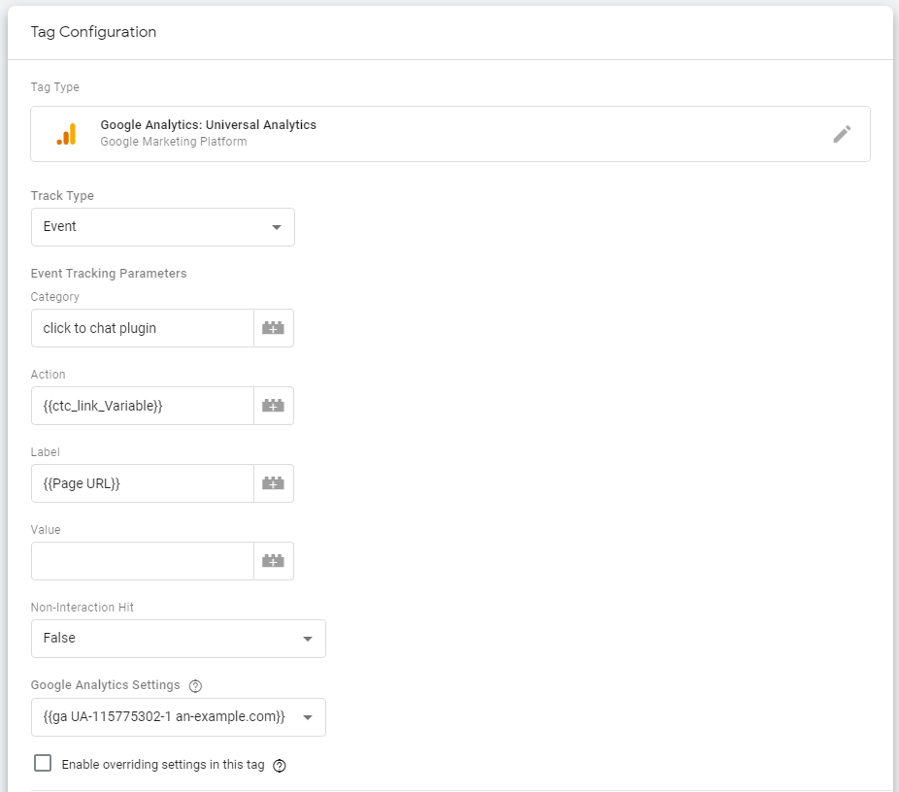
Task: Enable overriding settings in this tag checkbox
Action: click(x=43, y=763)
